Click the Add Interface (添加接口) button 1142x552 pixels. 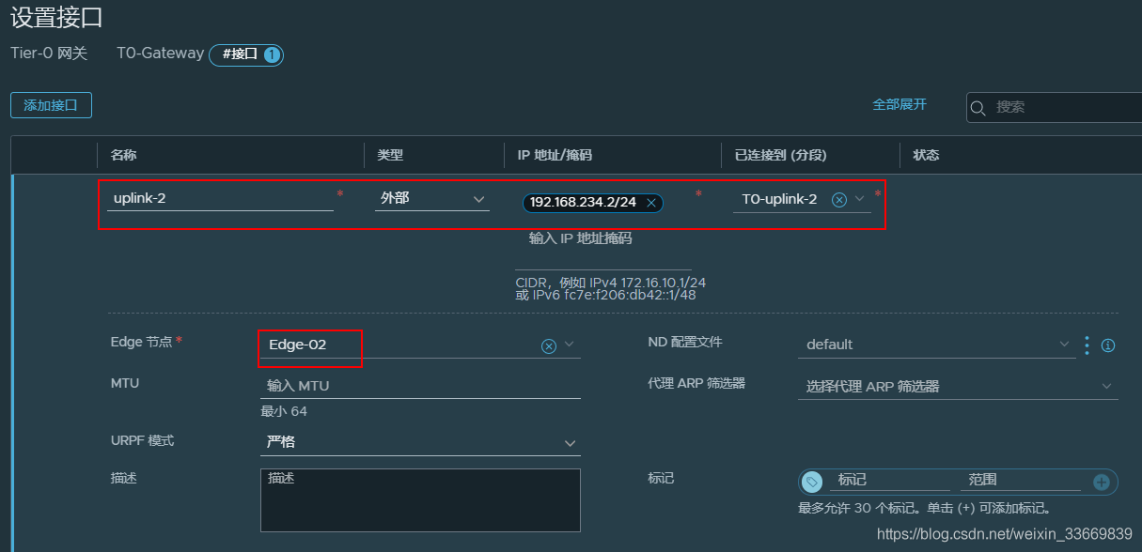[x=51, y=105]
